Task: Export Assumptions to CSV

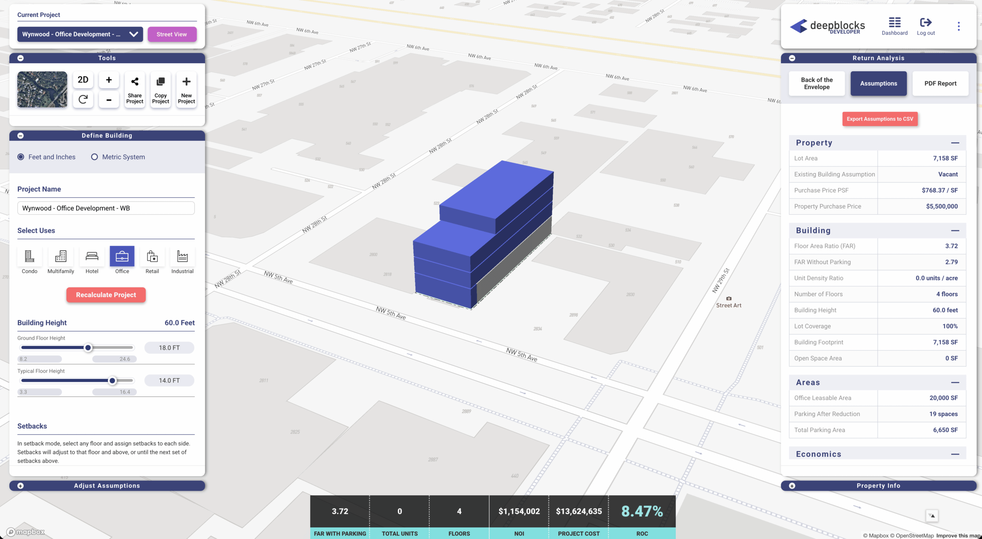Action: coord(880,119)
